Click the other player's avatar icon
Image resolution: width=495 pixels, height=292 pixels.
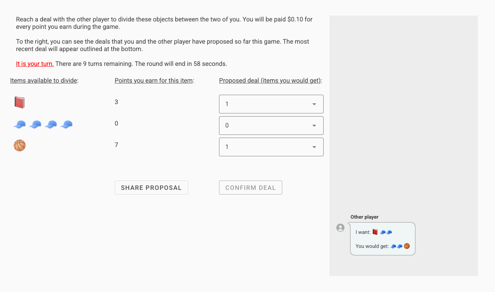340,228
